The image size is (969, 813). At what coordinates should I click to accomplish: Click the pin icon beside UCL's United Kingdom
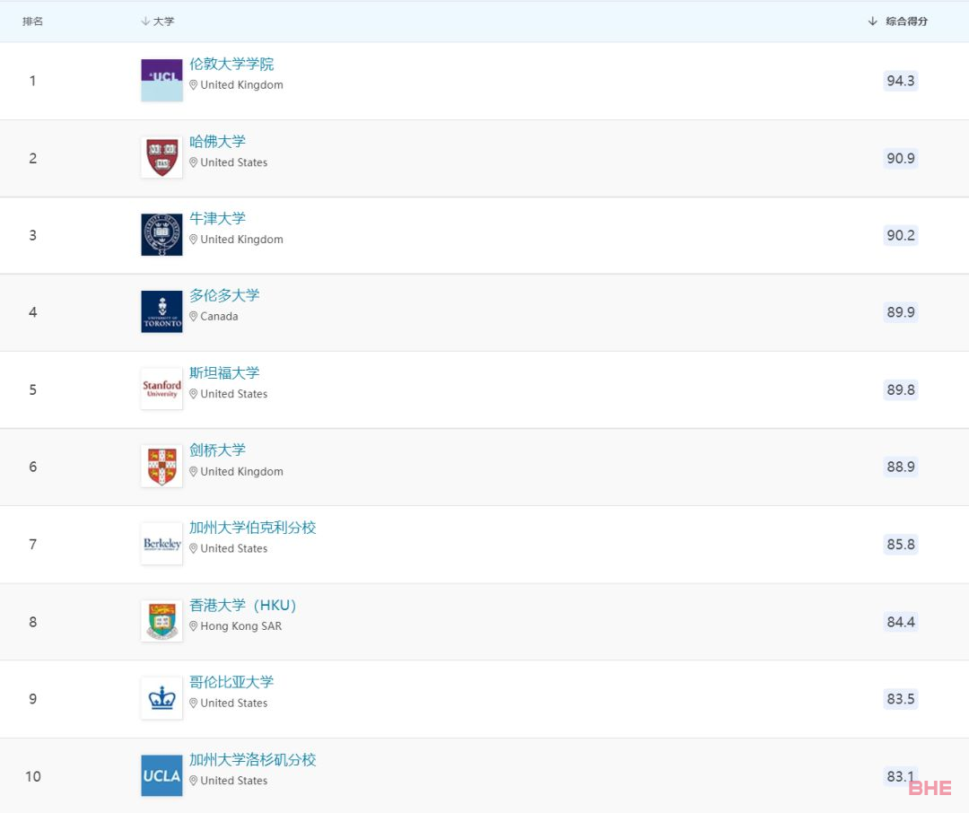coord(194,85)
